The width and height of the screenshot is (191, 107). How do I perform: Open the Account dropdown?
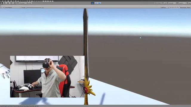(x=172, y=3)
